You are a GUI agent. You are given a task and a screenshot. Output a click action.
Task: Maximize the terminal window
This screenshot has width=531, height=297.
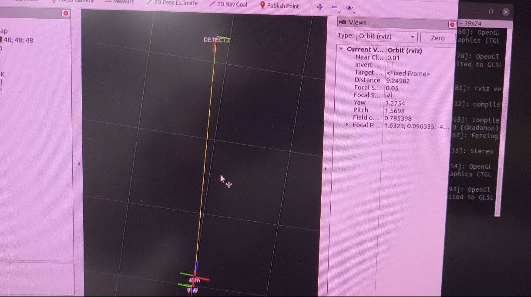click(491, 12)
